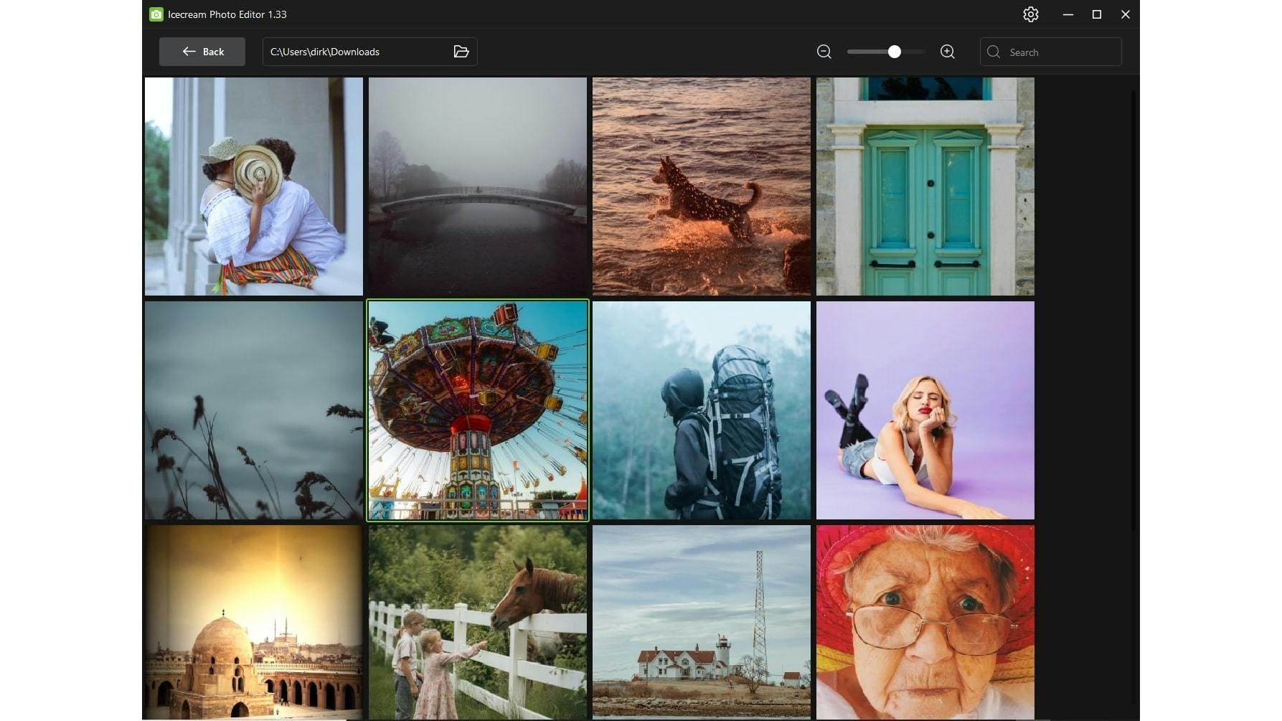Maximize the Icecream Photo Editor window
Viewport: 1282px width, 721px height.
(1097, 14)
